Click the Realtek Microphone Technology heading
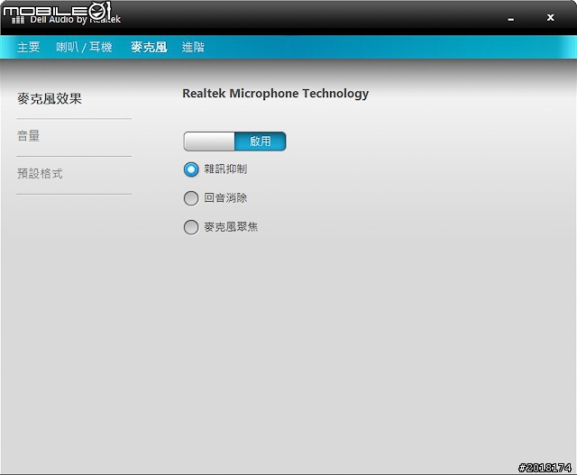The image size is (577, 475). tap(275, 94)
